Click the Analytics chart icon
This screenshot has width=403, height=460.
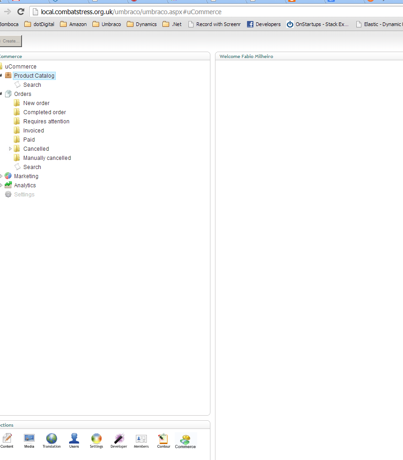tap(8, 185)
